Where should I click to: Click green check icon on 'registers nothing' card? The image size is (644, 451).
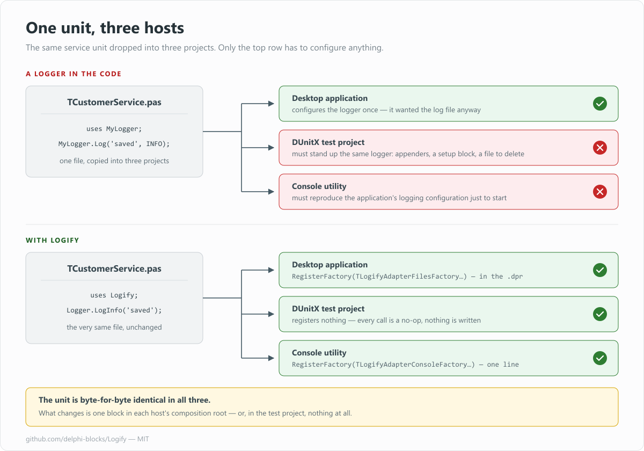tap(600, 314)
